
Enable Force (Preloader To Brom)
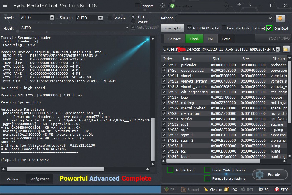coord(224,28)
